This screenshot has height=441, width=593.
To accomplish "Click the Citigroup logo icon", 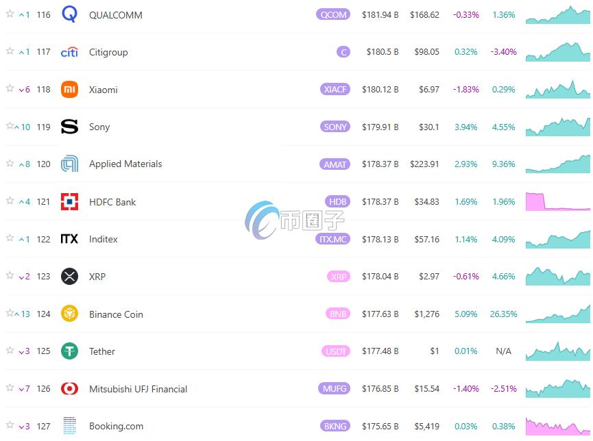I will tap(69, 52).
